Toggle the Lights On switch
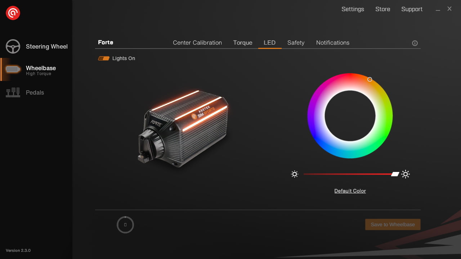461x259 pixels. (x=104, y=58)
